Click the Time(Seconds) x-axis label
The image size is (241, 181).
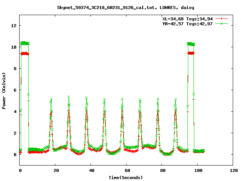click(x=126, y=178)
